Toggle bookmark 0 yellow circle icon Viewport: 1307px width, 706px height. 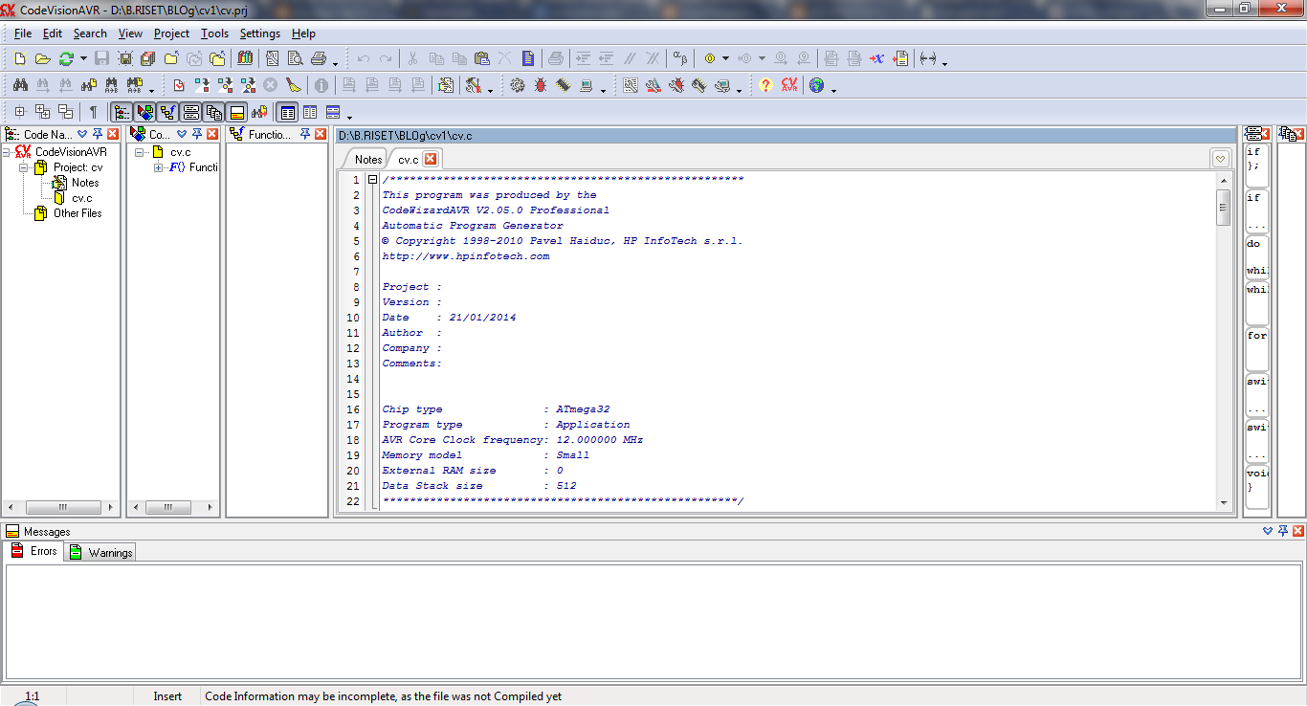click(710, 58)
